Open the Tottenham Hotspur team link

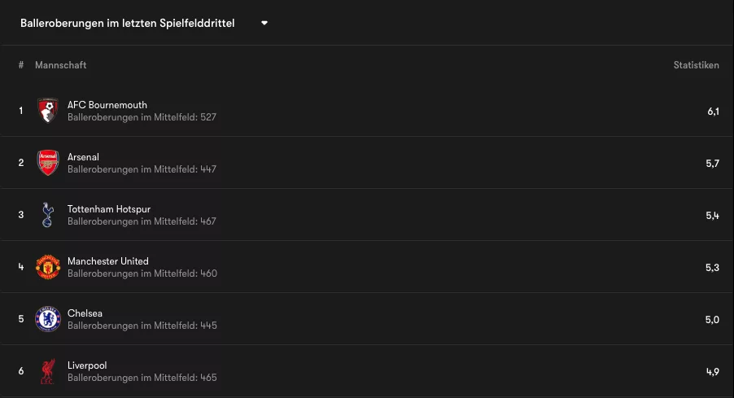click(x=109, y=209)
